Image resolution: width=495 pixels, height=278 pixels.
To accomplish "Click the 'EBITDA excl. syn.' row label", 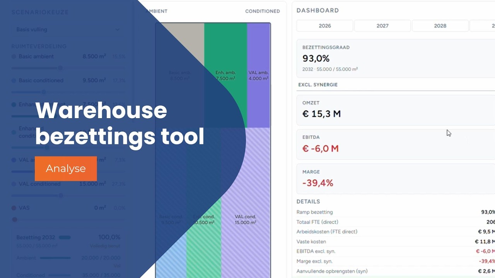I will 316,251.
